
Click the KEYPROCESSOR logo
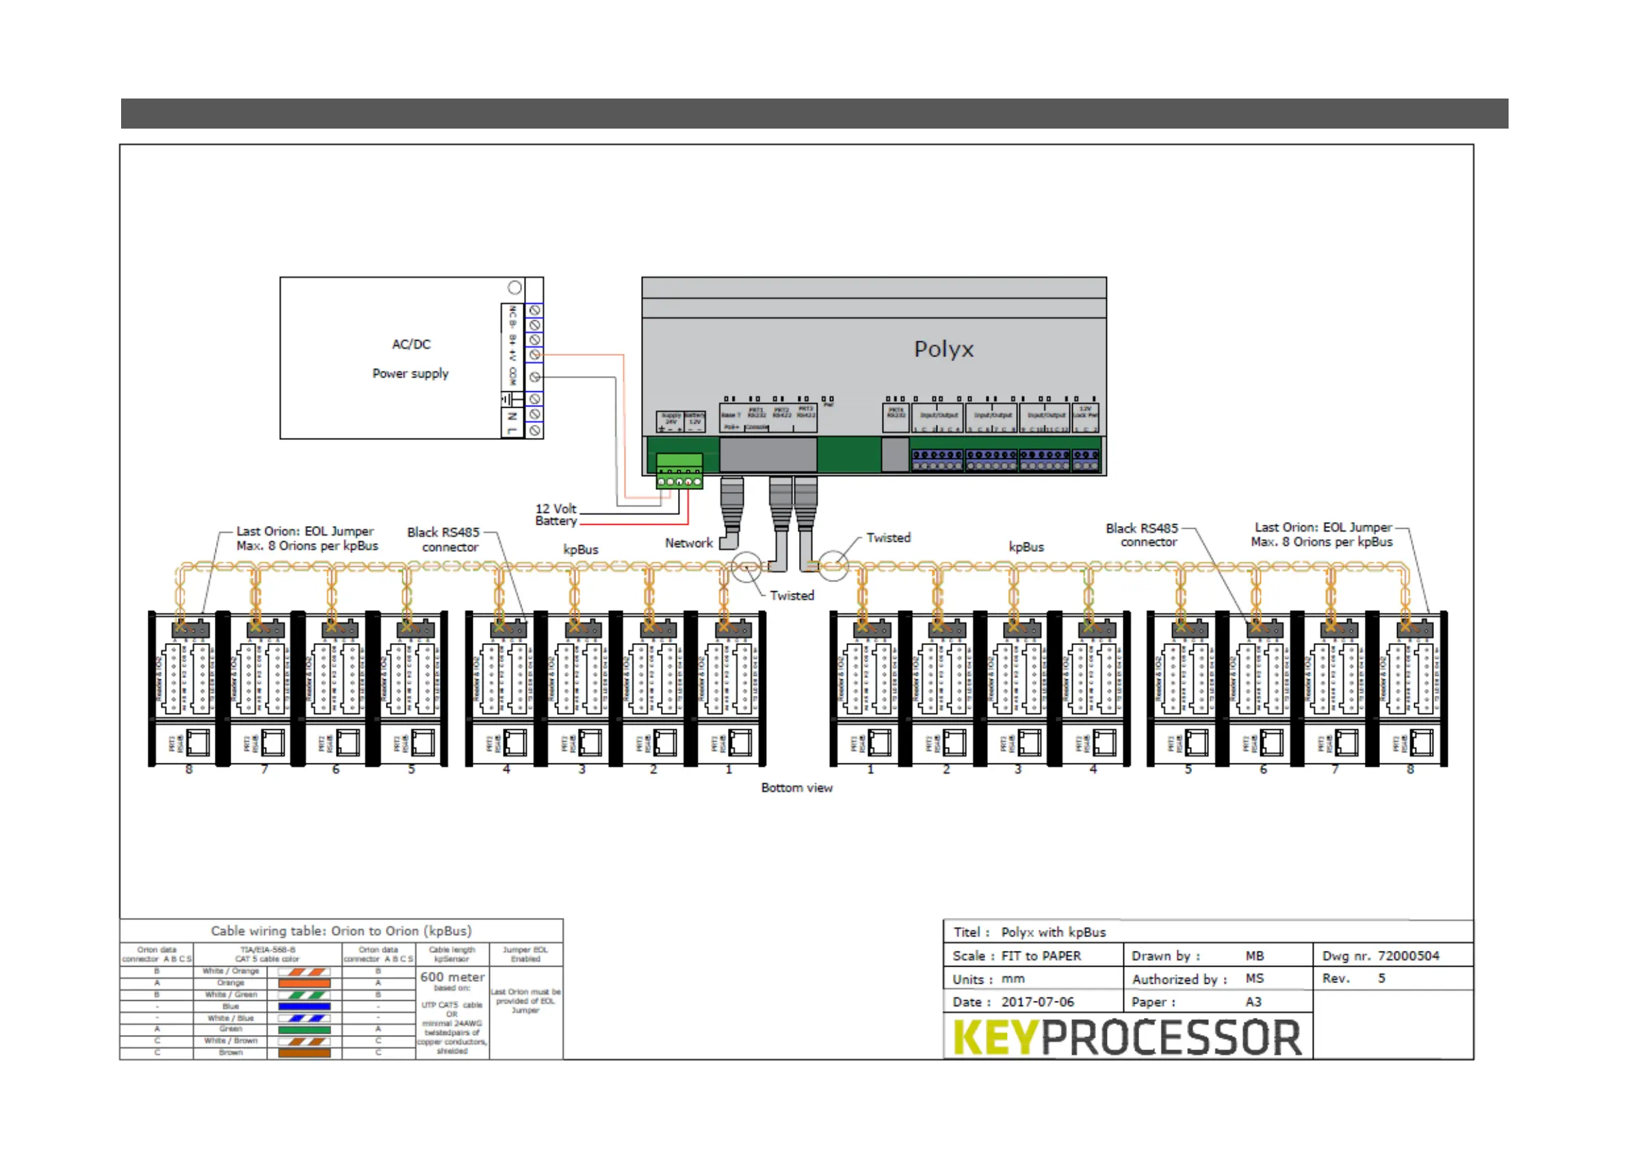click(x=1128, y=1038)
